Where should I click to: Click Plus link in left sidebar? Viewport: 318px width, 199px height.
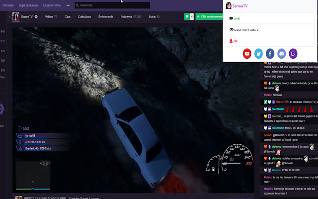(x=2, y=77)
